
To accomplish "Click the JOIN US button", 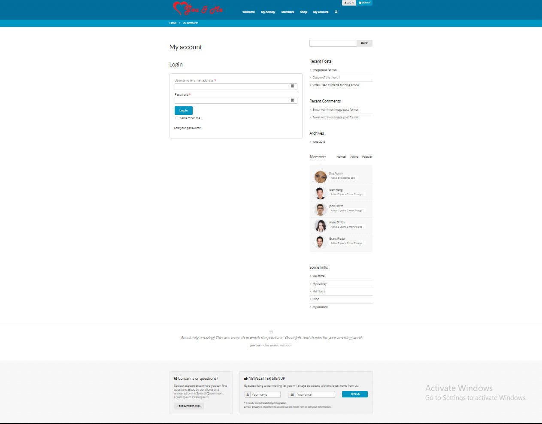I will coord(355,394).
